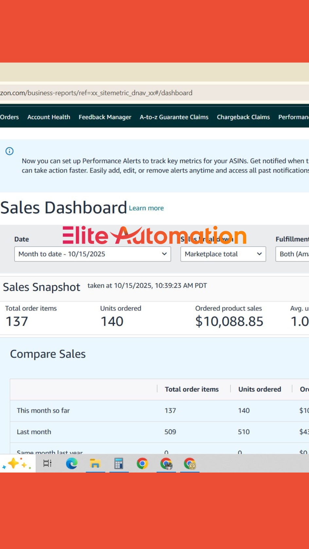This screenshot has width=309, height=549.
Task: Click the browser address bar URL
Action: tap(96, 93)
